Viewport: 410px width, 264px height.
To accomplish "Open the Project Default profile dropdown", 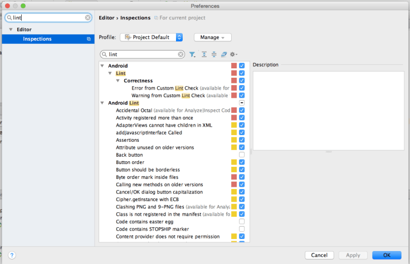I will pyautogui.click(x=152, y=37).
